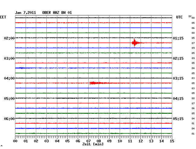Screen dimensions: 196x149
Task: Click the 00 minute axis label
Action: coord(15,141)
